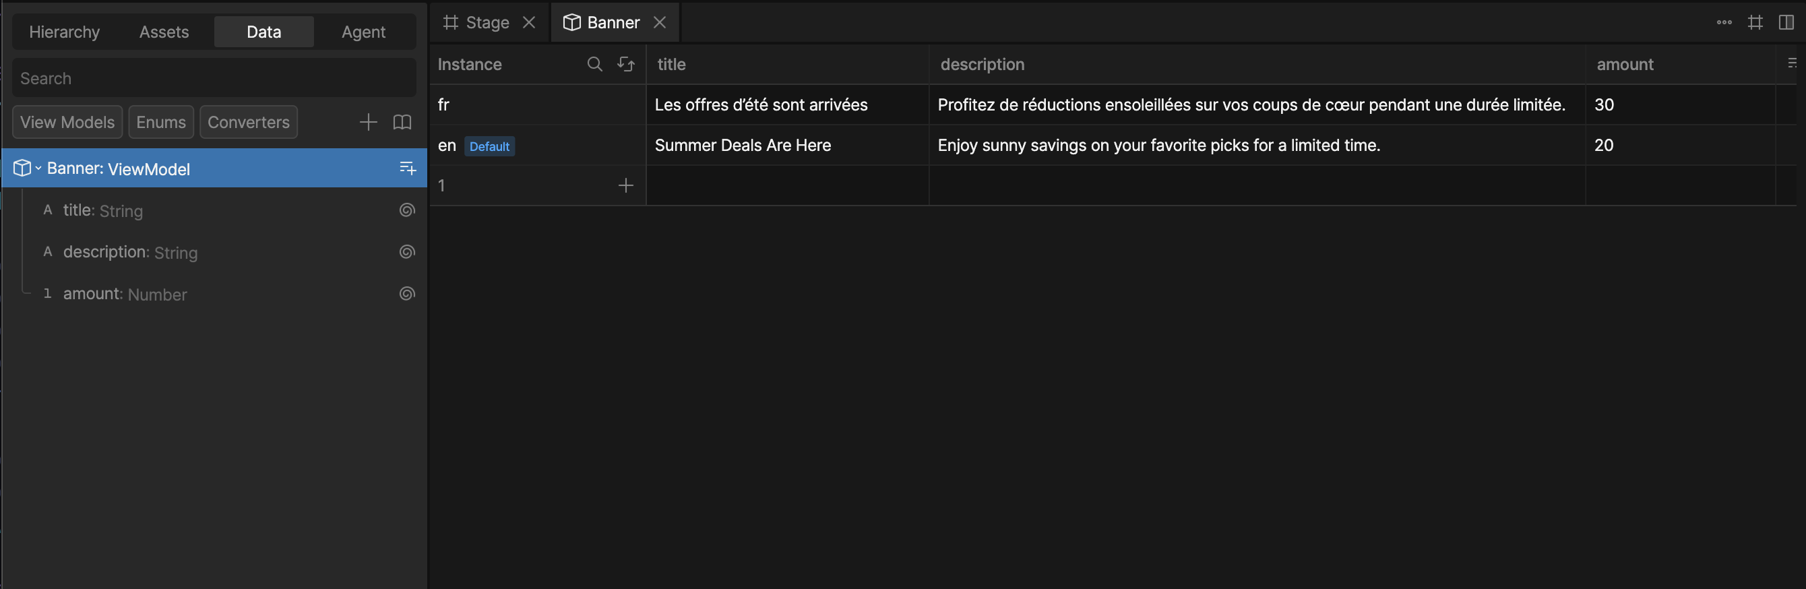
Task: Edit amount value 30
Action: click(1681, 104)
